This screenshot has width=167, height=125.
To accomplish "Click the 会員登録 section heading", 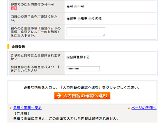I will click(x=18, y=47).
